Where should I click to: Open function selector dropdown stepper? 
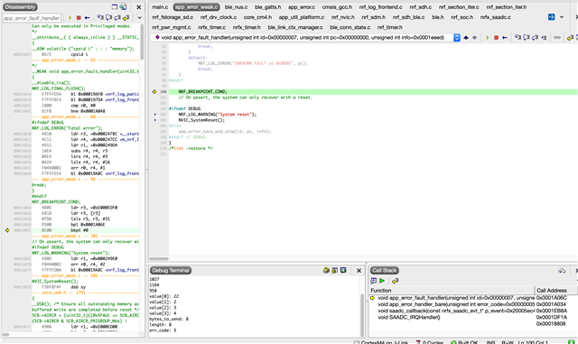click(457, 38)
